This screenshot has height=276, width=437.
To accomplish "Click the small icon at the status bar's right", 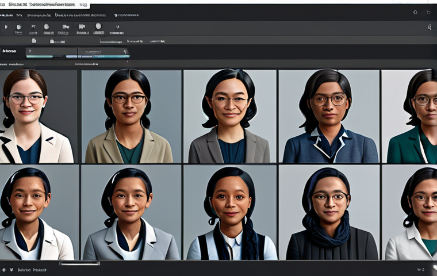I will (x=420, y=269).
